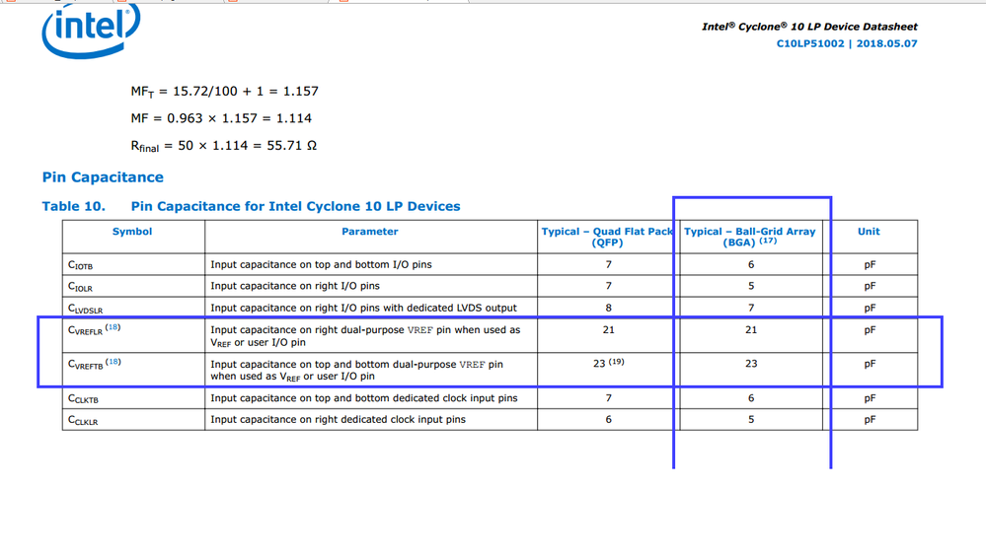Click the BGA value 6 in the CCLKTB row
Viewport: 986px width, 557px height.
(751, 398)
